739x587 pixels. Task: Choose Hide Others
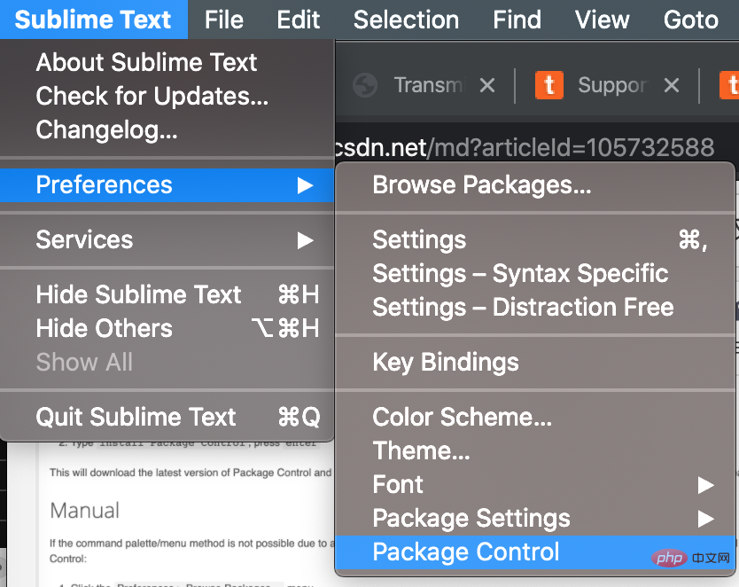coord(167,328)
